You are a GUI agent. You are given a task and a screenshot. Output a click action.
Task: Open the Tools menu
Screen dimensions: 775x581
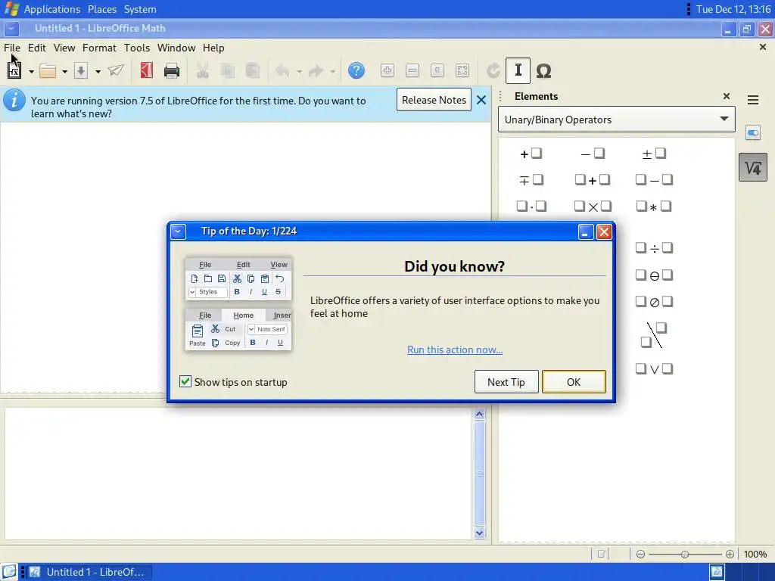[x=137, y=48]
